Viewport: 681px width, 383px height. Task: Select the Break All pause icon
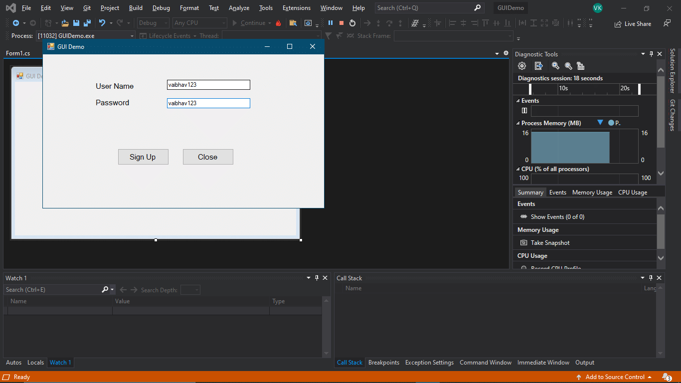(x=331, y=22)
